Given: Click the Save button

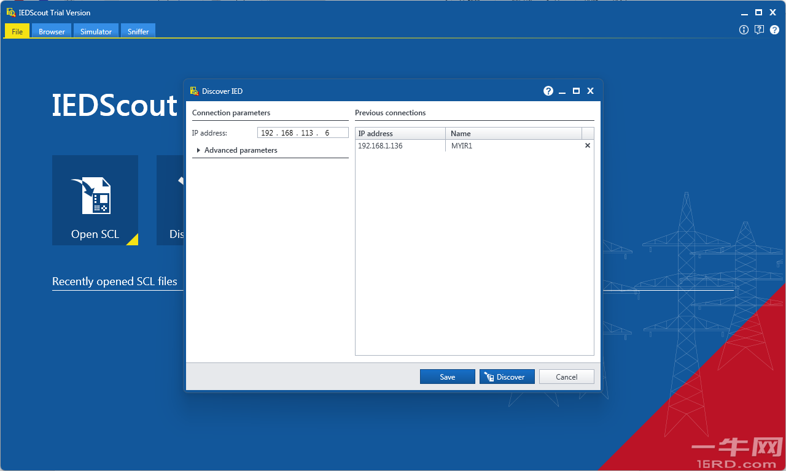Looking at the screenshot, I should (x=448, y=377).
